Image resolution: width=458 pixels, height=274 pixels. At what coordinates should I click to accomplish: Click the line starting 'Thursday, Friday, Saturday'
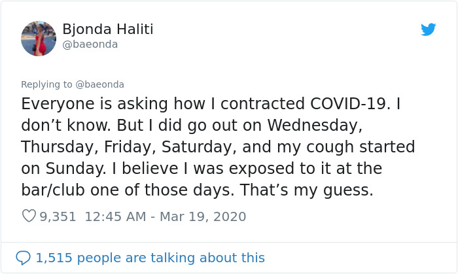[x=218, y=146]
